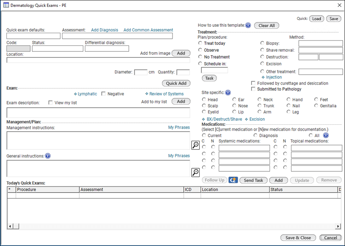The image size is (345, 246).
Task: Select Genitalia site option
Action: pos(316,106)
